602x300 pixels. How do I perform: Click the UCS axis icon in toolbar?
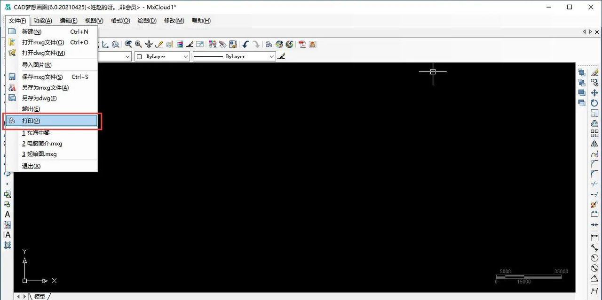pos(105,44)
